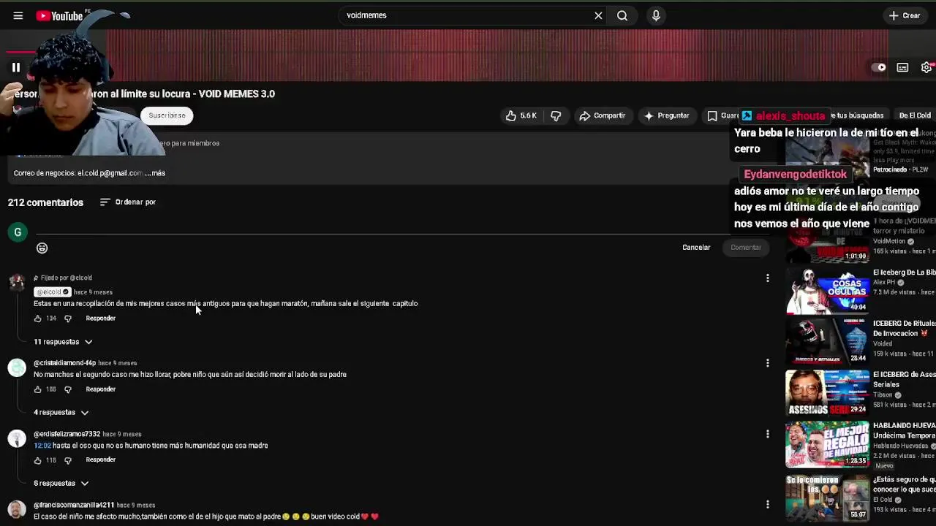This screenshot has height=526, width=936.
Task: Open options menu for @erdisfelizramos7332 comment
Action: [767, 434]
